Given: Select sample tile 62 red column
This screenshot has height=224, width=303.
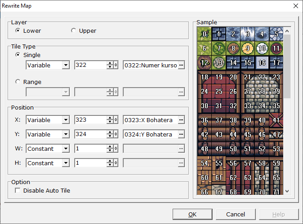Looking at the screenshot, I should click(233, 177).
